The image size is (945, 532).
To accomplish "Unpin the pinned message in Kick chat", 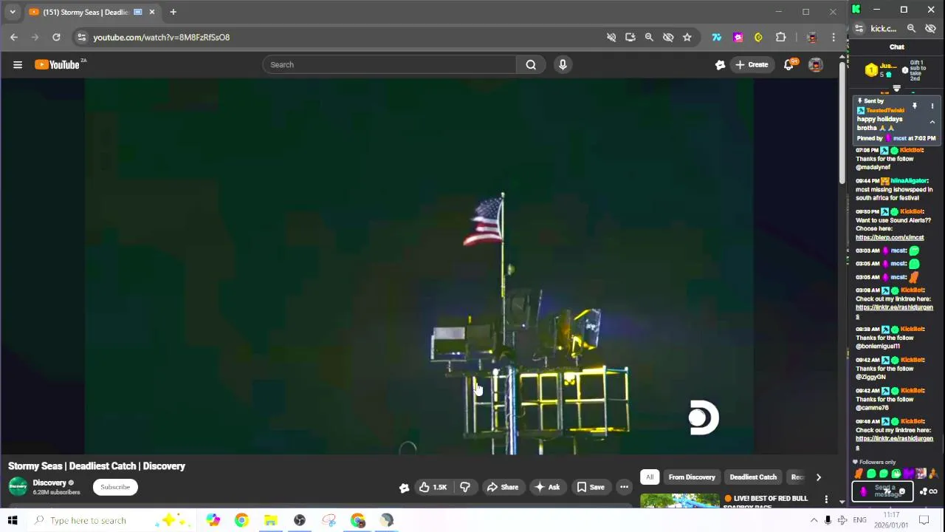I will click(915, 106).
